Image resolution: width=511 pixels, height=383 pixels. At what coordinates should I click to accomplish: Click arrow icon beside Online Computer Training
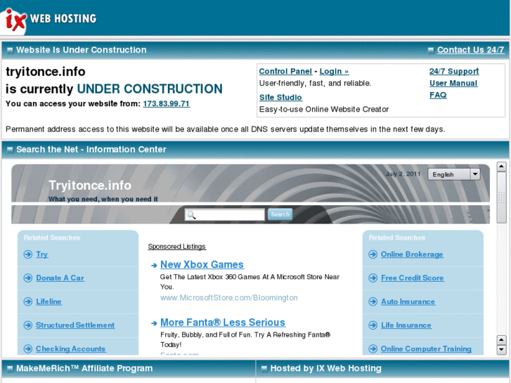(373, 349)
